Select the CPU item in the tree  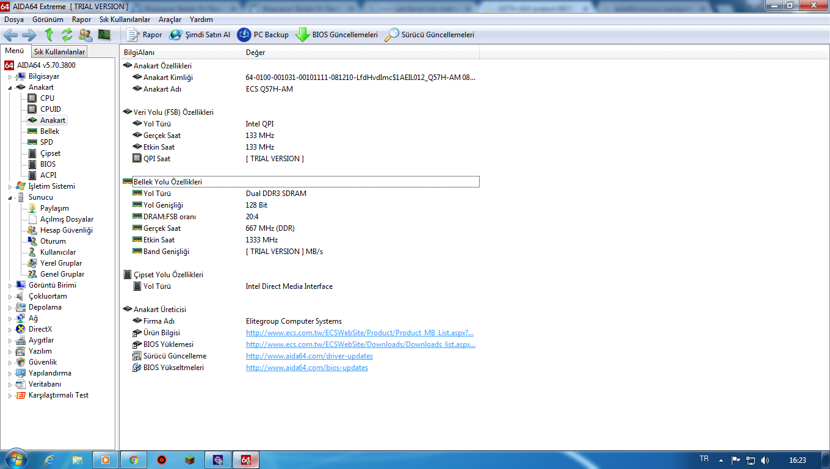(x=47, y=98)
